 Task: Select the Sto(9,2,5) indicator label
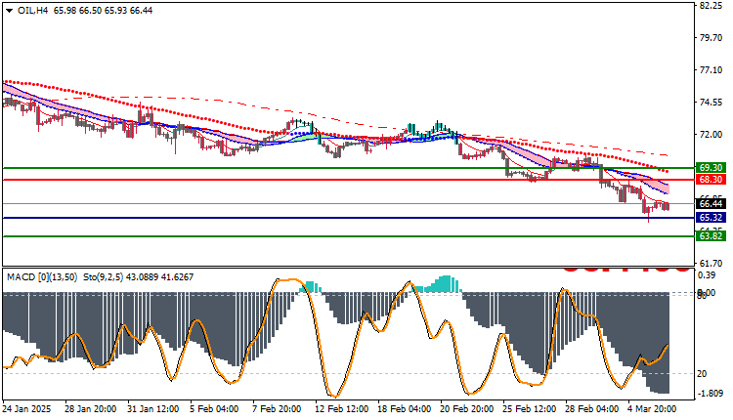(x=104, y=277)
